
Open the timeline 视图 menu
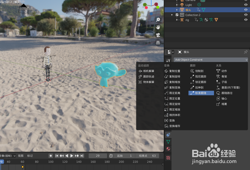pos(21,156)
